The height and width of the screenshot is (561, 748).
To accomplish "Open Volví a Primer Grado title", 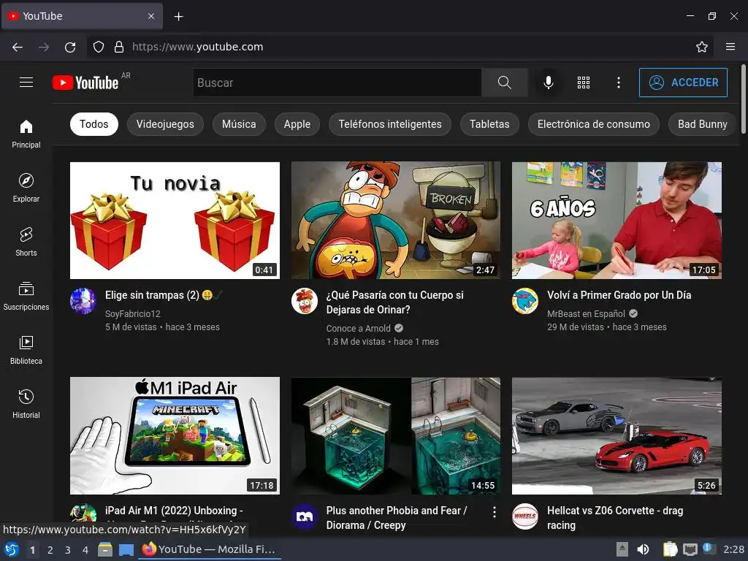I will (x=619, y=295).
